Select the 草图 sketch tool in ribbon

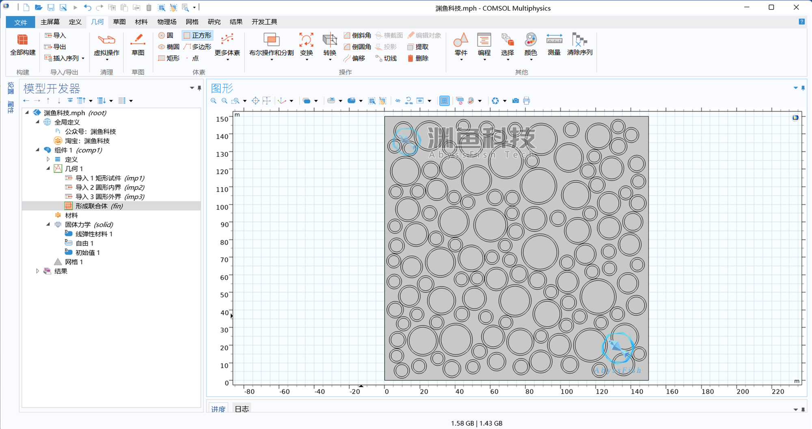[138, 45]
